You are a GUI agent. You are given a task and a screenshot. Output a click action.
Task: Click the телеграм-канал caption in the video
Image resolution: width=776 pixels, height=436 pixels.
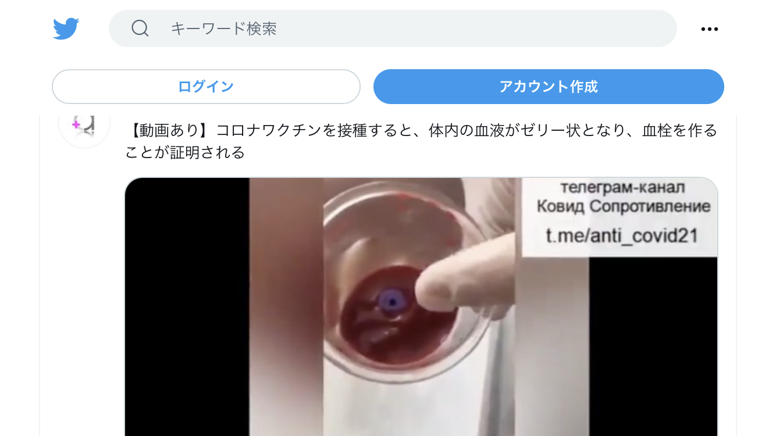[x=622, y=187]
